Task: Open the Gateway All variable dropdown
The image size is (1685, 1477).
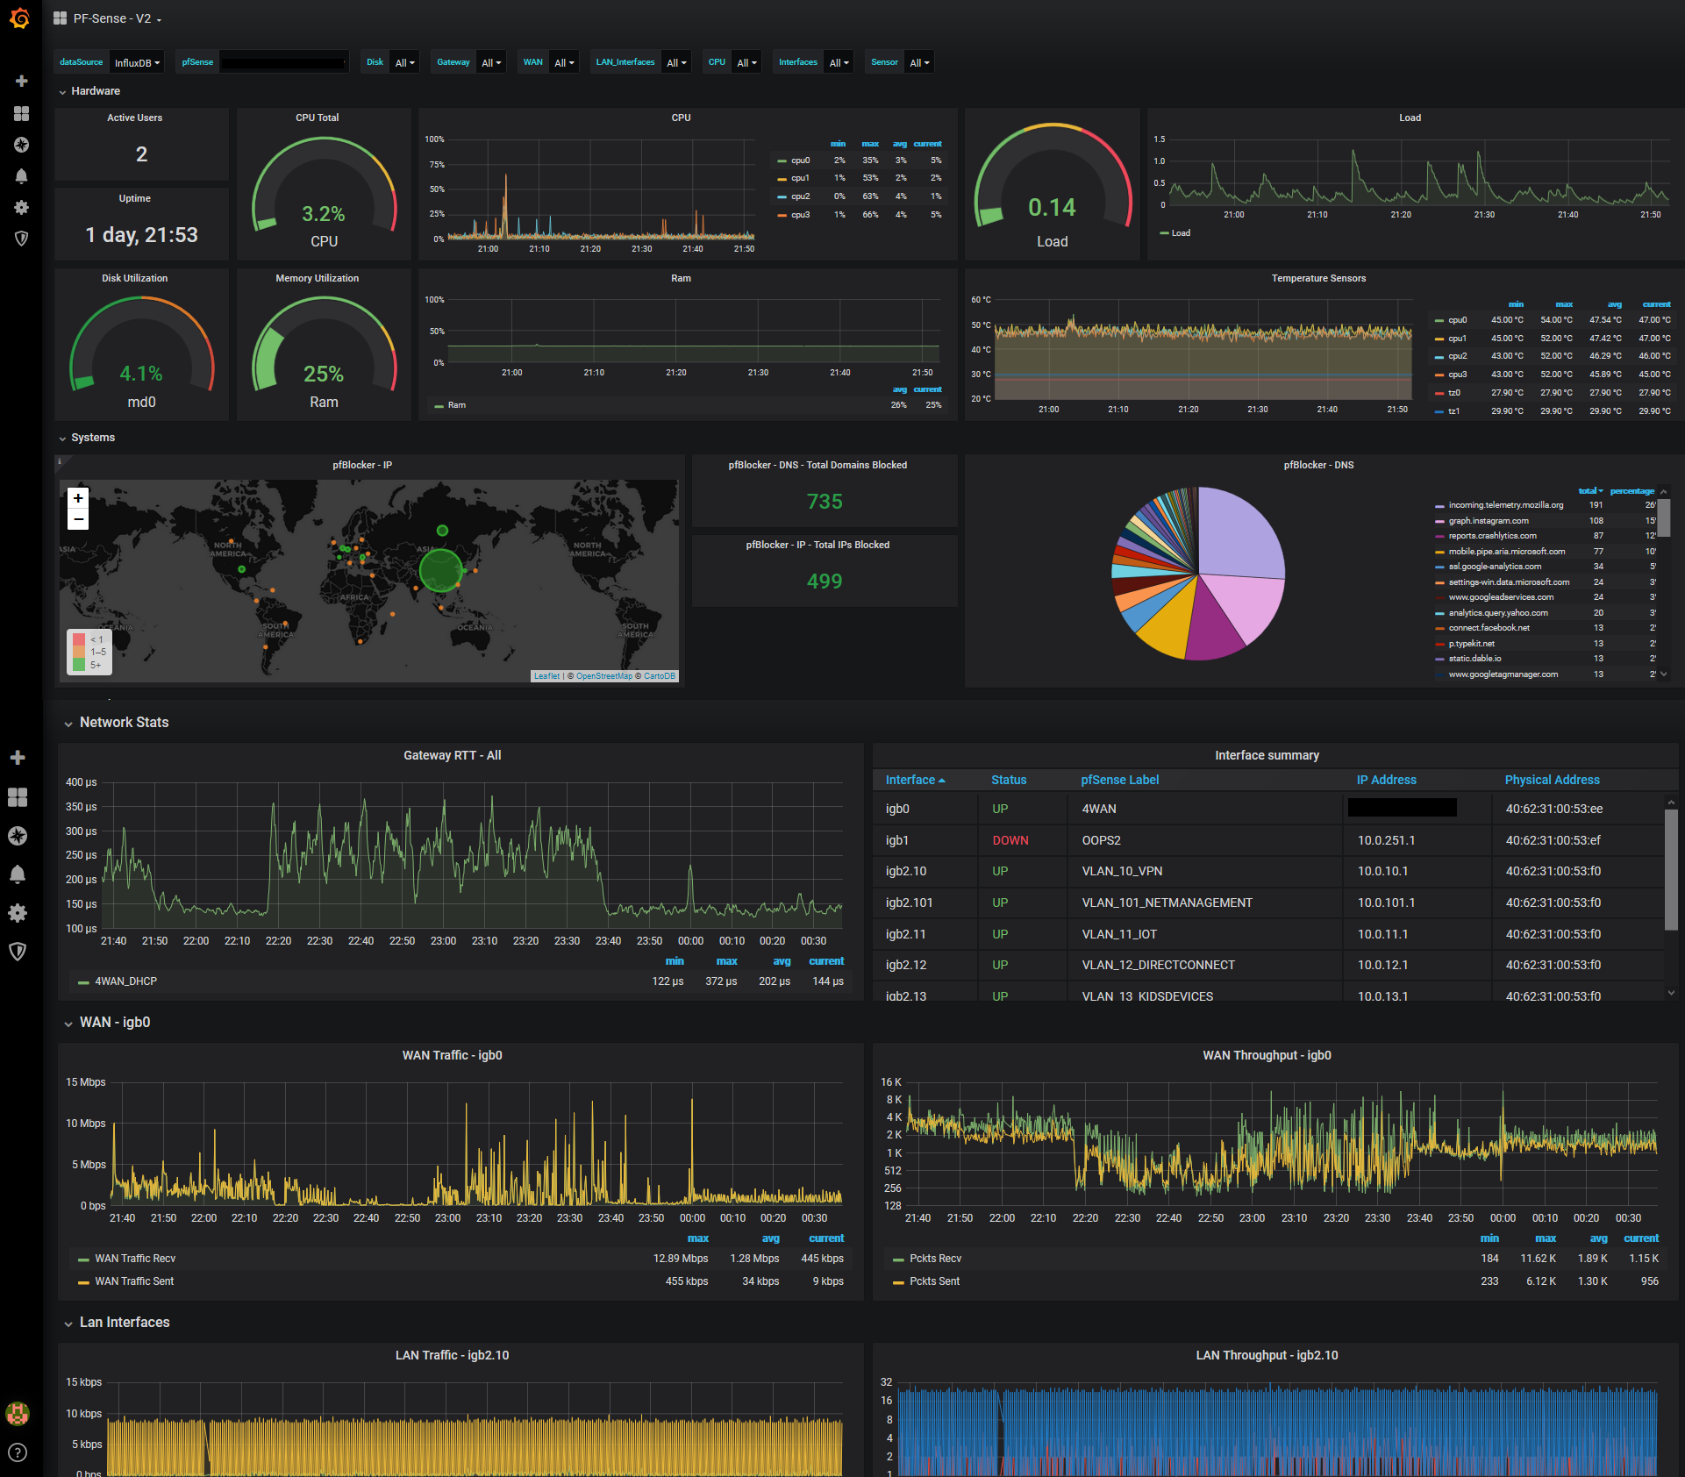Action: pyautogui.click(x=490, y=63)
